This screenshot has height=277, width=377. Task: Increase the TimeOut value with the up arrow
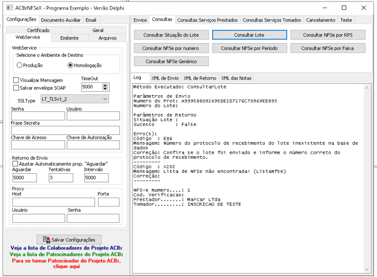tap(105, 85)
